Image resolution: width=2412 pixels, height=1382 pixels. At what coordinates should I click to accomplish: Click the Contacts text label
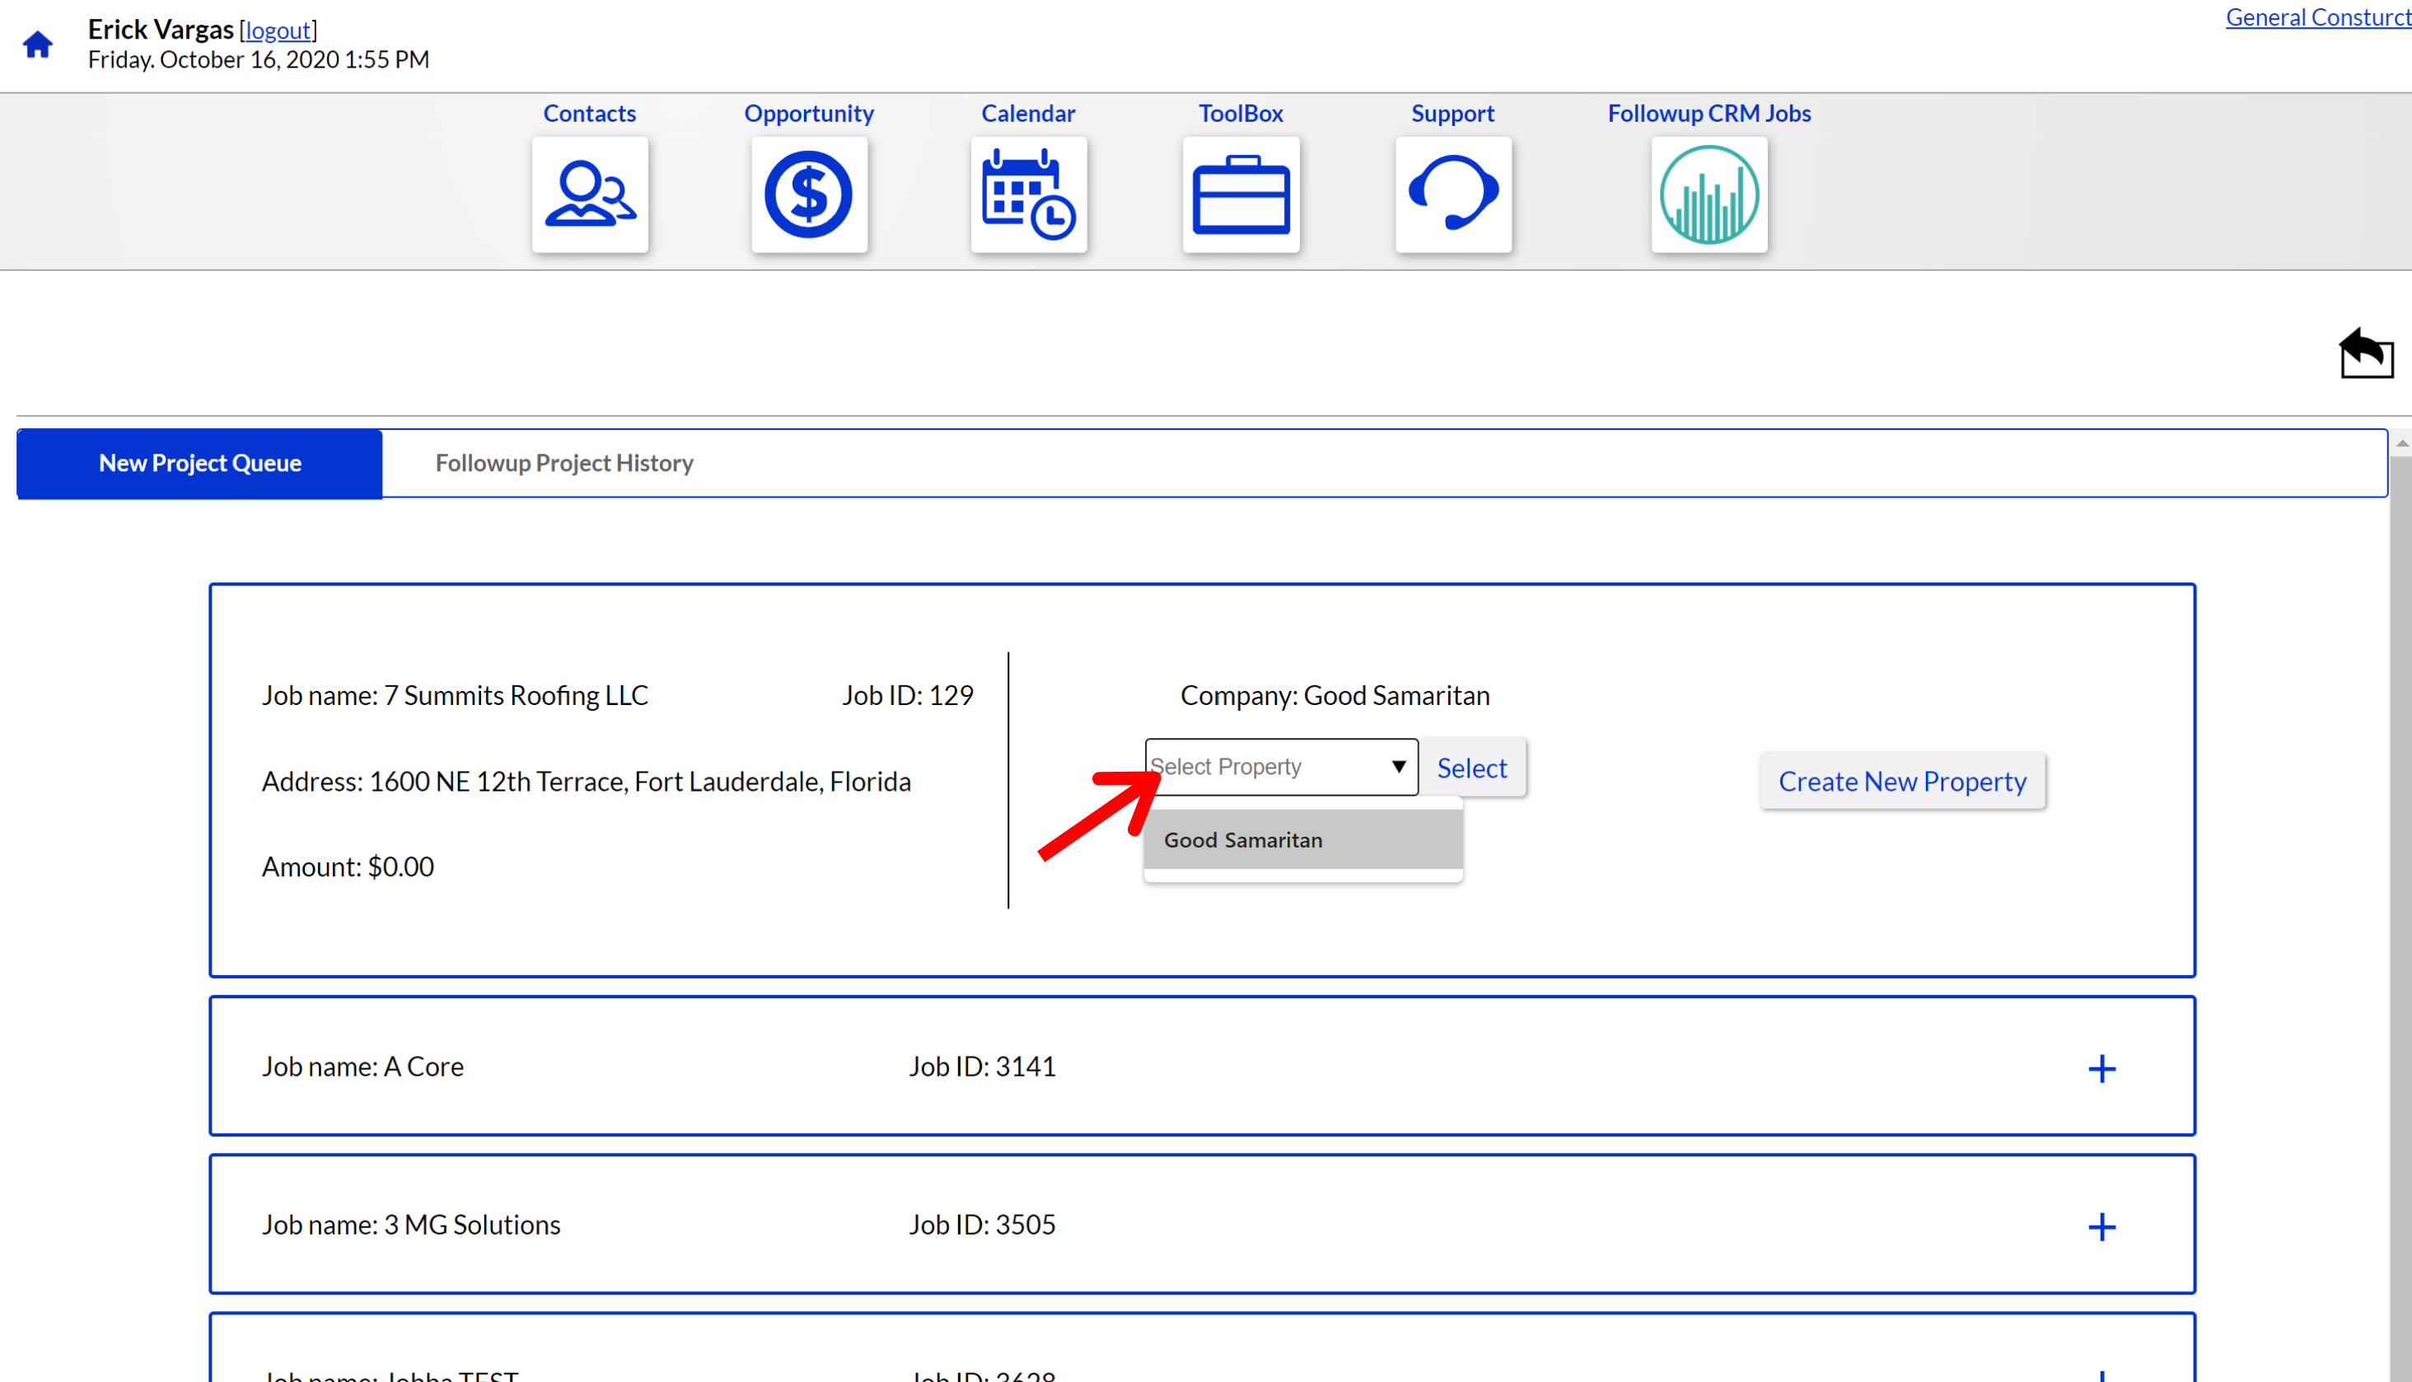tap(590, 113)
